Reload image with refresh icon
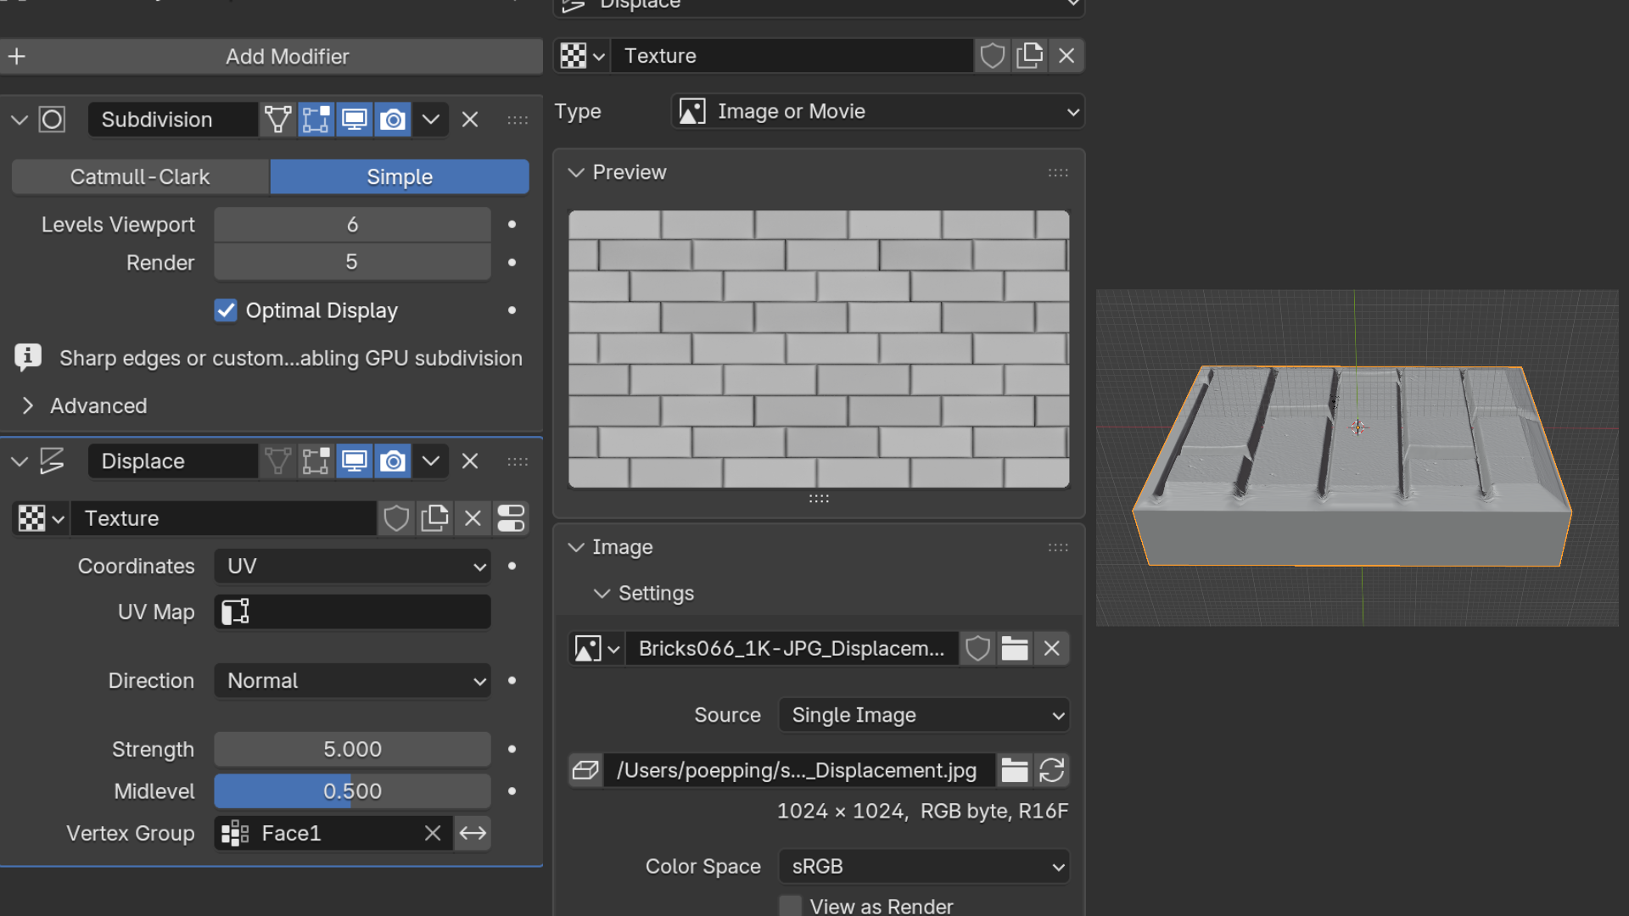 click(x=1052, y=771)
